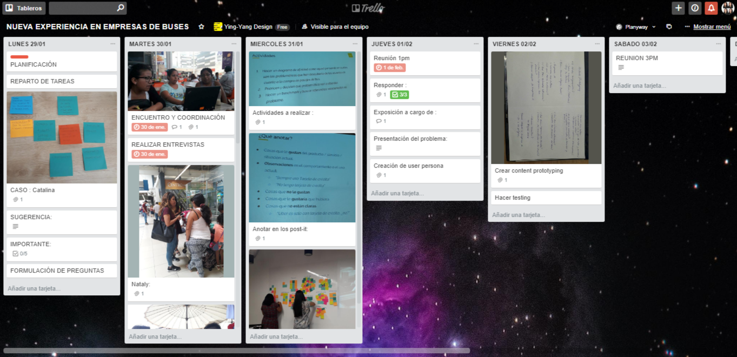Click the search magnifier icon
This screenshot has height=357, width=737.
(121, 8)
